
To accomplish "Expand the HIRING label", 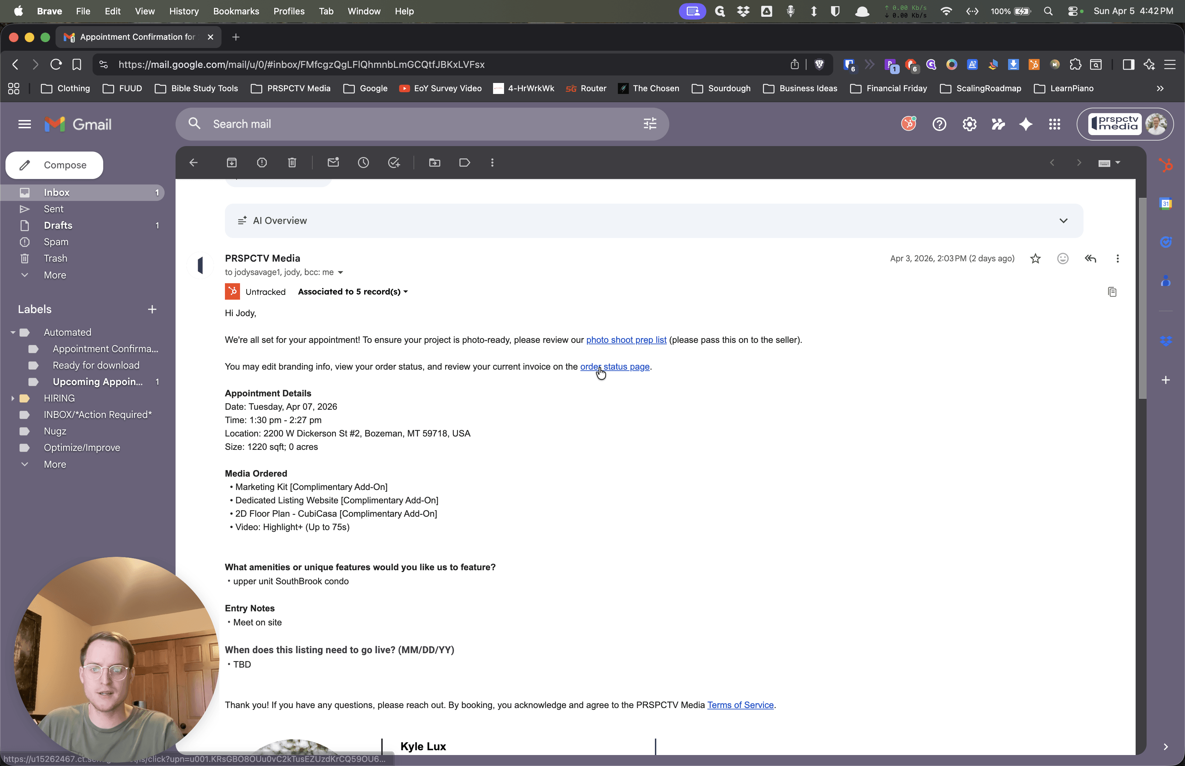I will (x=13, y=398).
